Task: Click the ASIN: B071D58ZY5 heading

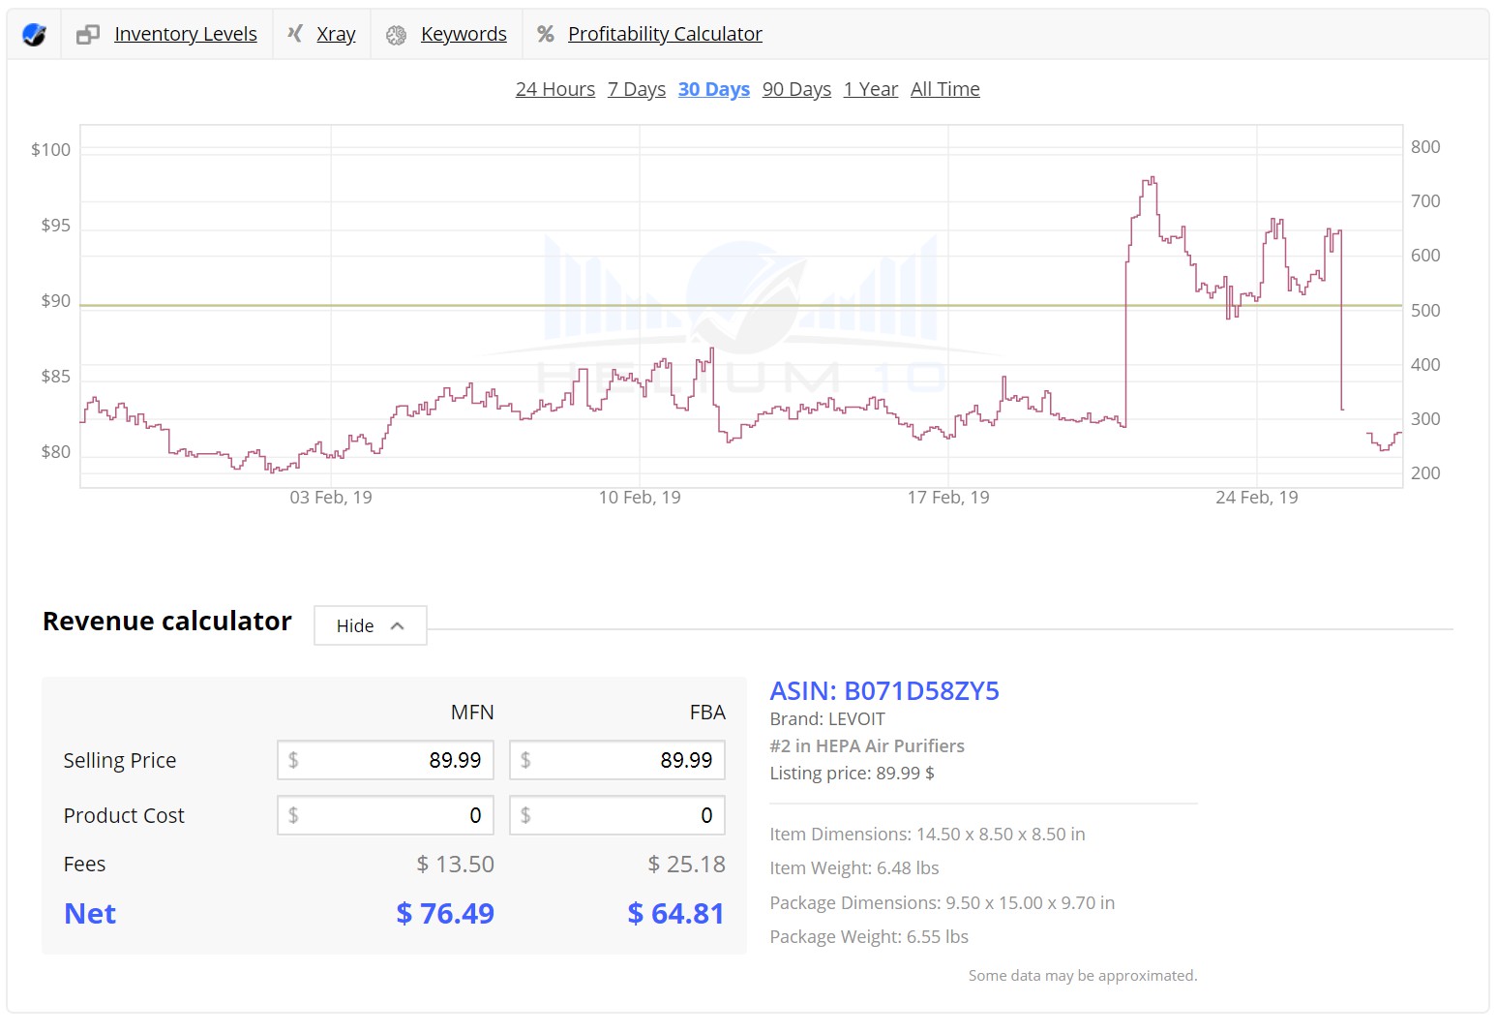Action: tap(884, 691)
